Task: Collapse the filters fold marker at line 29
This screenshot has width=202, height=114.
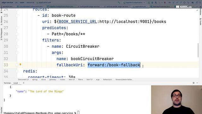Action: pos(17,40)
